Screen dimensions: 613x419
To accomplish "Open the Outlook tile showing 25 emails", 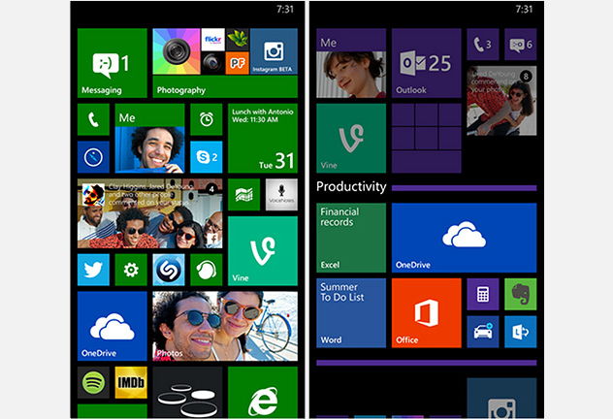I will tap(427, 63).
